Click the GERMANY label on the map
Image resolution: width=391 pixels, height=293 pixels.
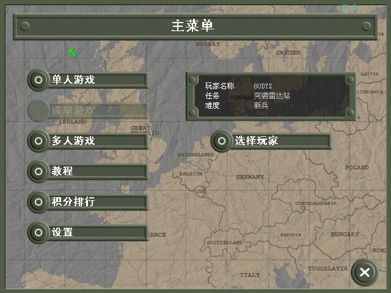pyautogui.click(x=250, y=176)
